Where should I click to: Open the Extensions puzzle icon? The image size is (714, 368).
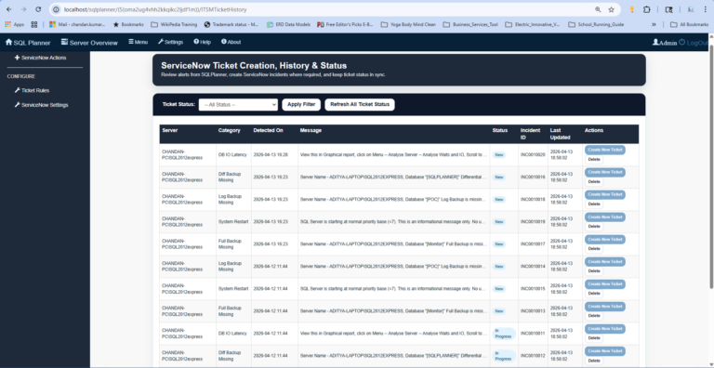coord(647,9)
